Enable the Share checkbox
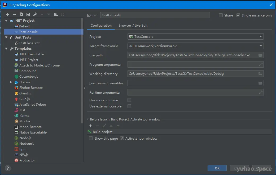The height and width of the screenshot is (175, 276). [x=220, y=15]
